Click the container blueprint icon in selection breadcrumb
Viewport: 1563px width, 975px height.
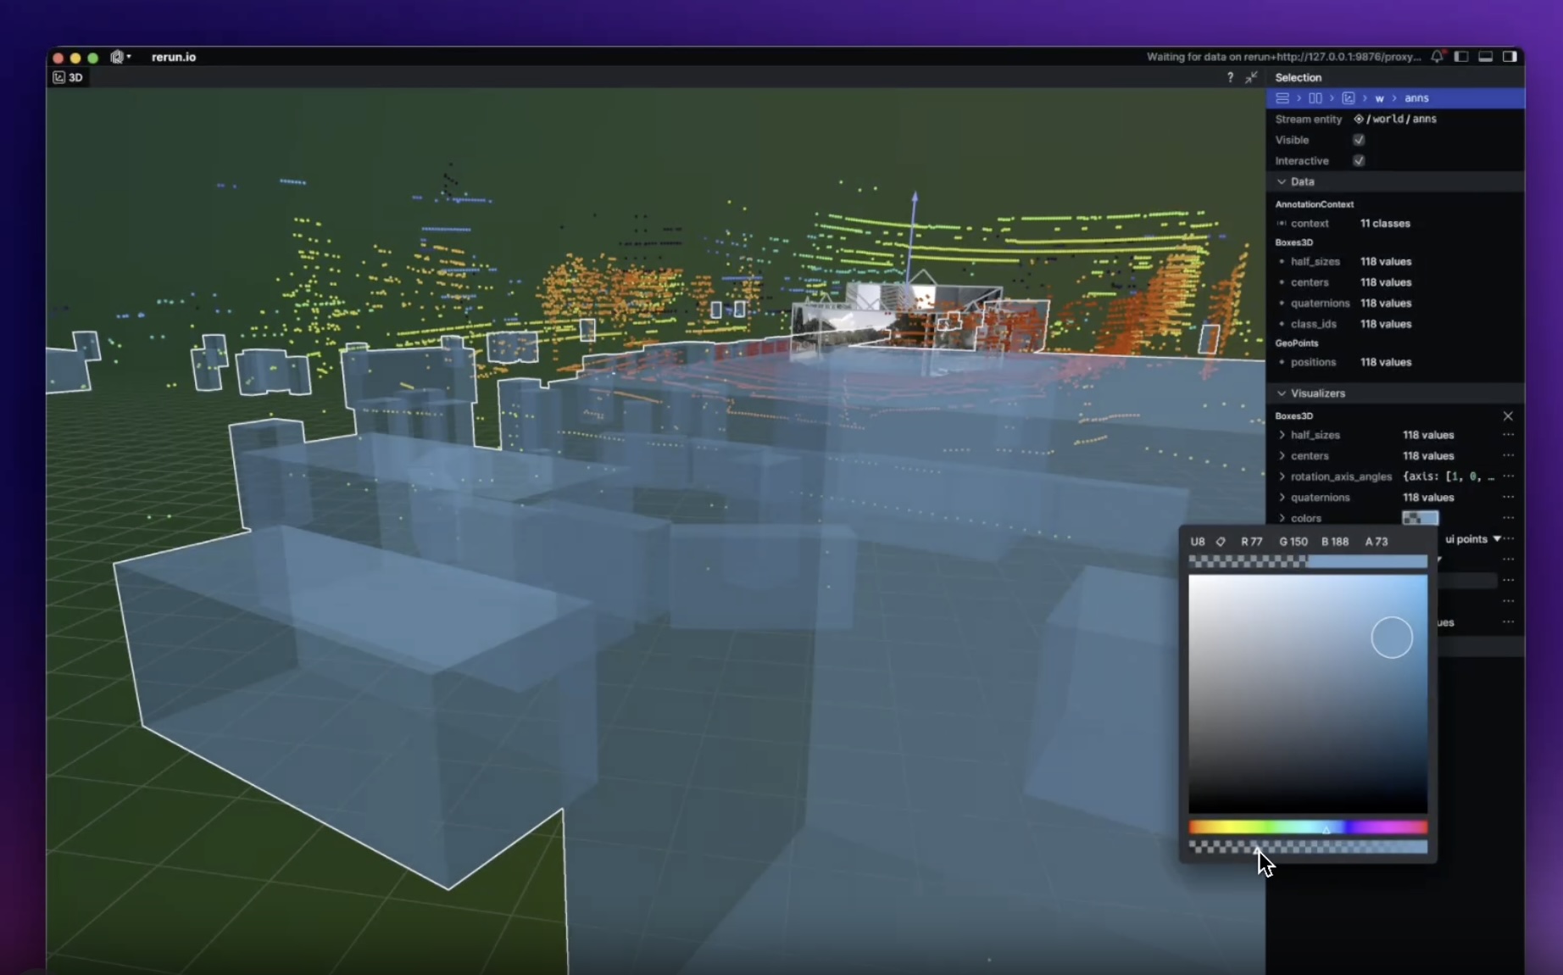pyautogui.click(x=1282, y=97)
